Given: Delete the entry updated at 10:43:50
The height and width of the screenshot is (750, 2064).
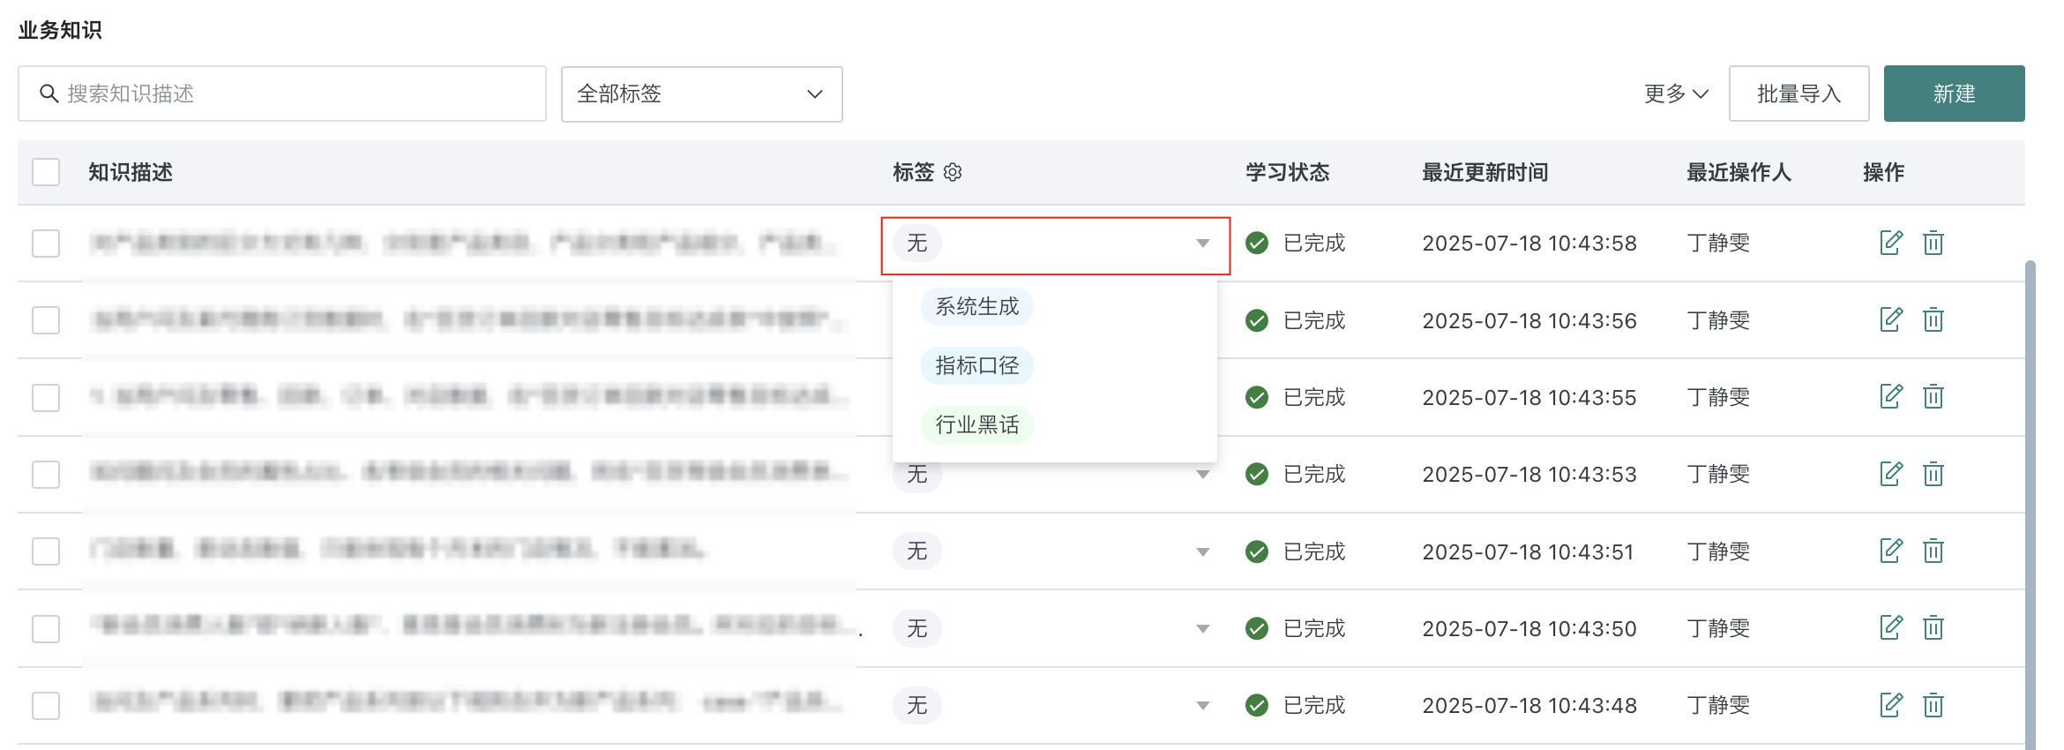Looking at the screenshot, I should [1933, 628].
